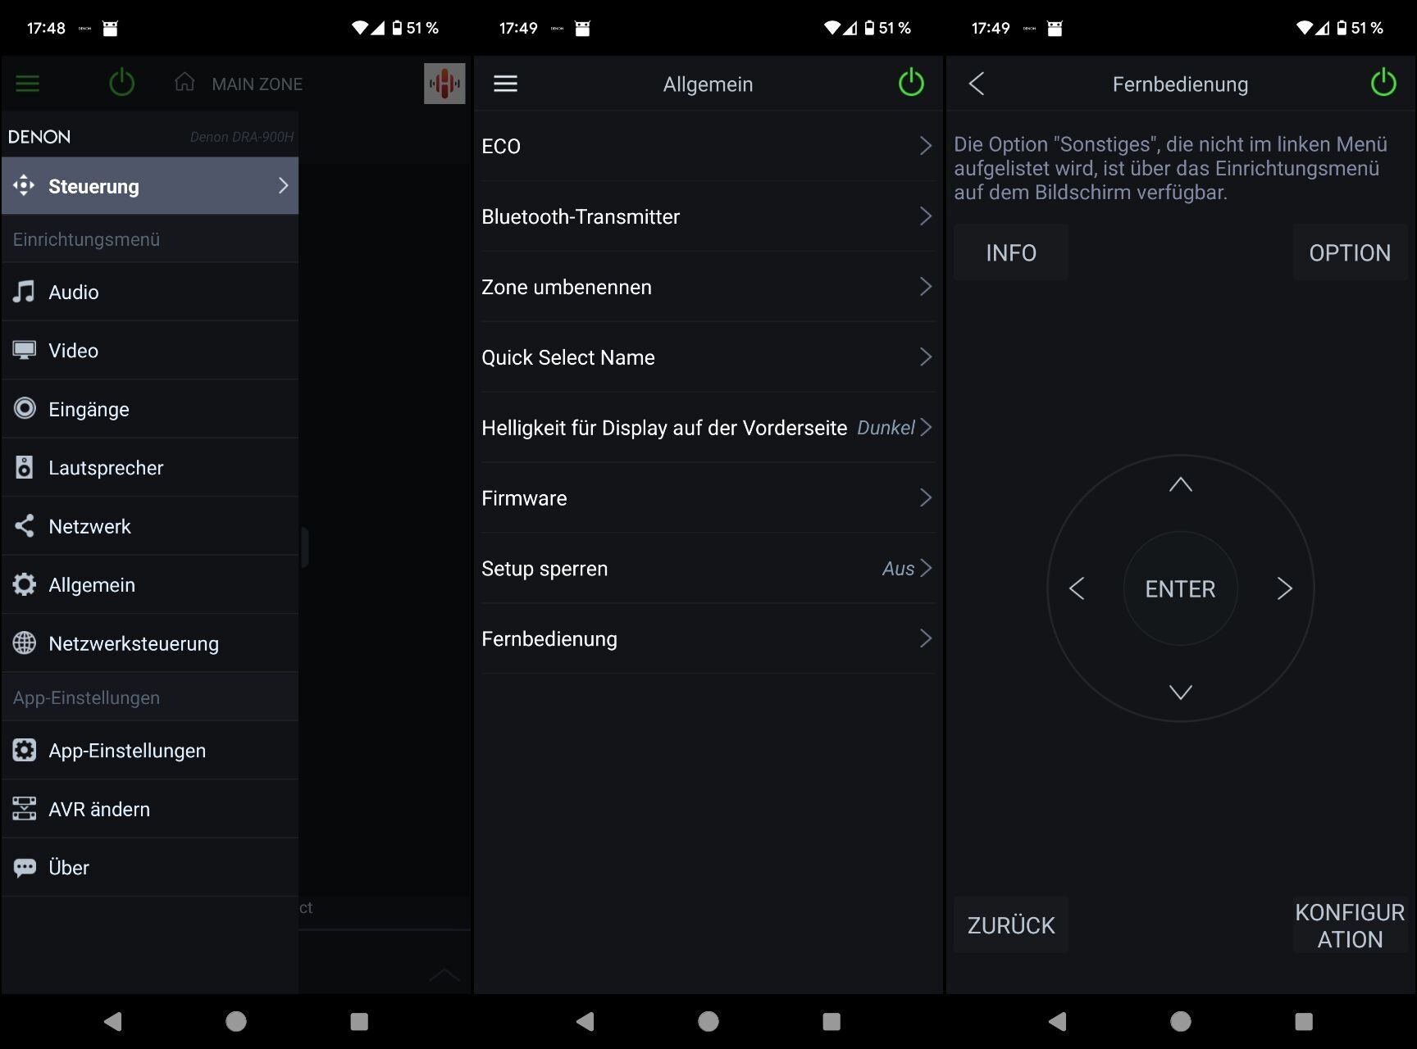
Task: Open the Netzwerksteuerung entry
Action: point(150,643)
